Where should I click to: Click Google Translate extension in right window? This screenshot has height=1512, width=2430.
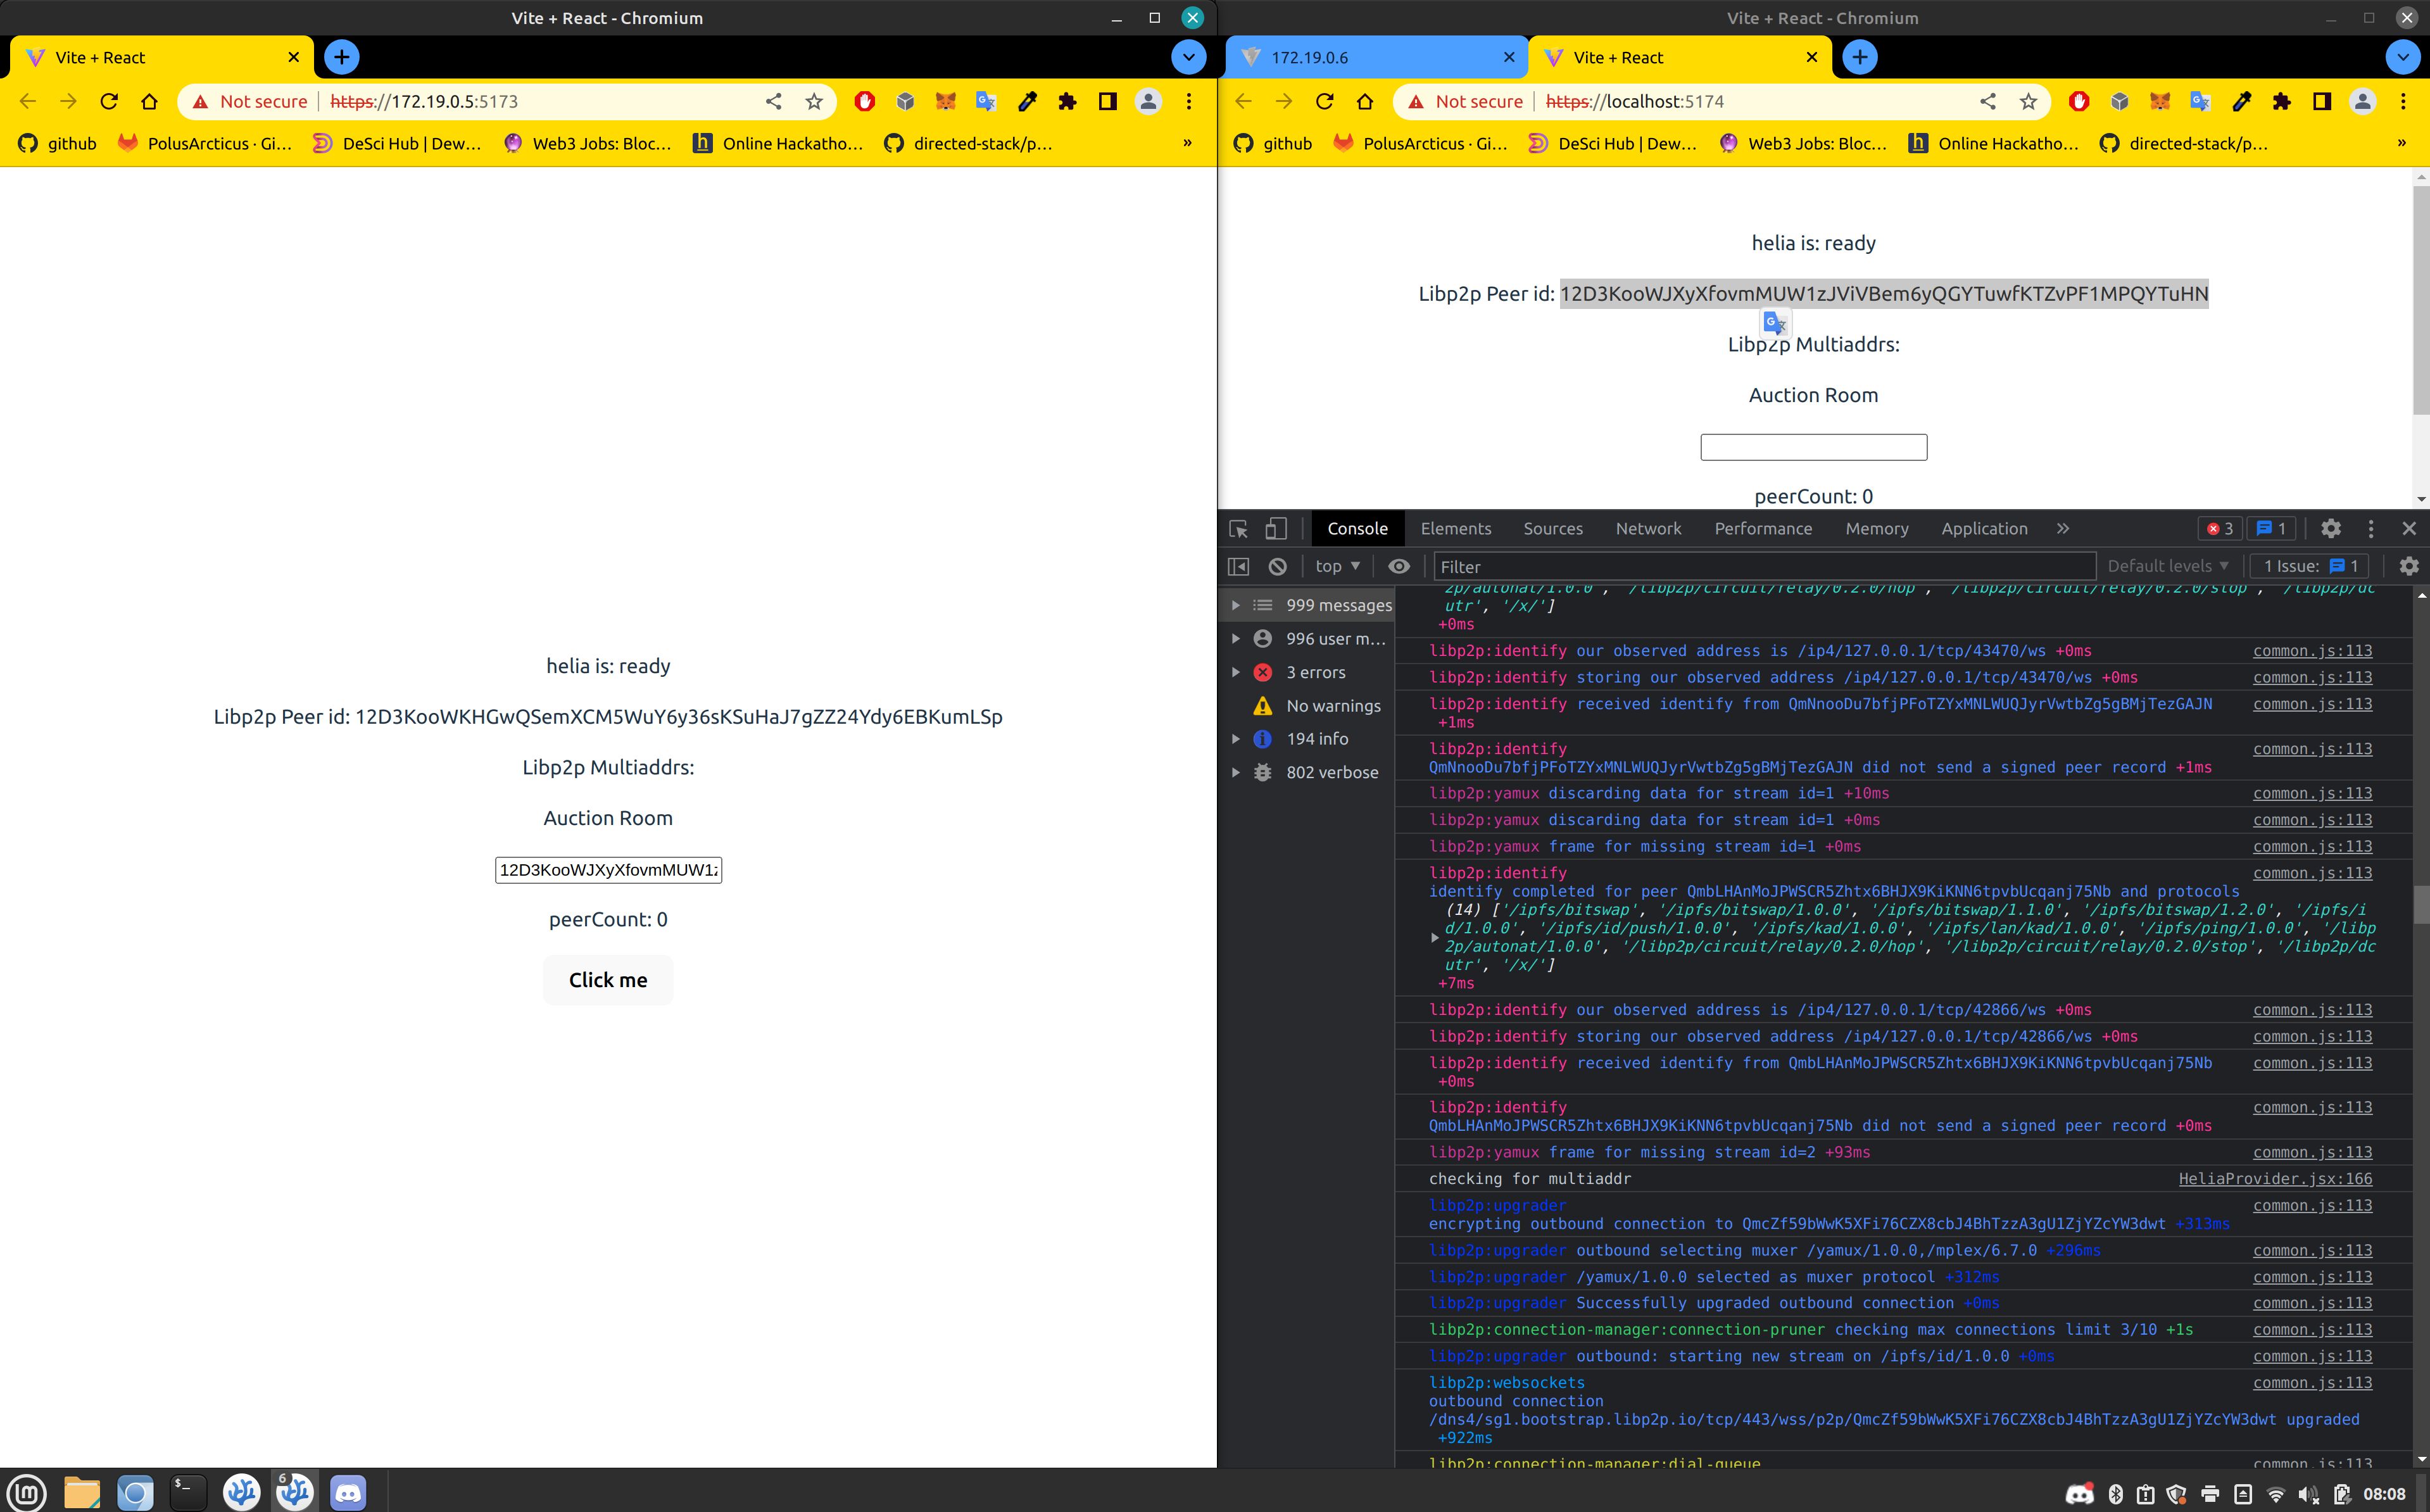[2200, 101]
